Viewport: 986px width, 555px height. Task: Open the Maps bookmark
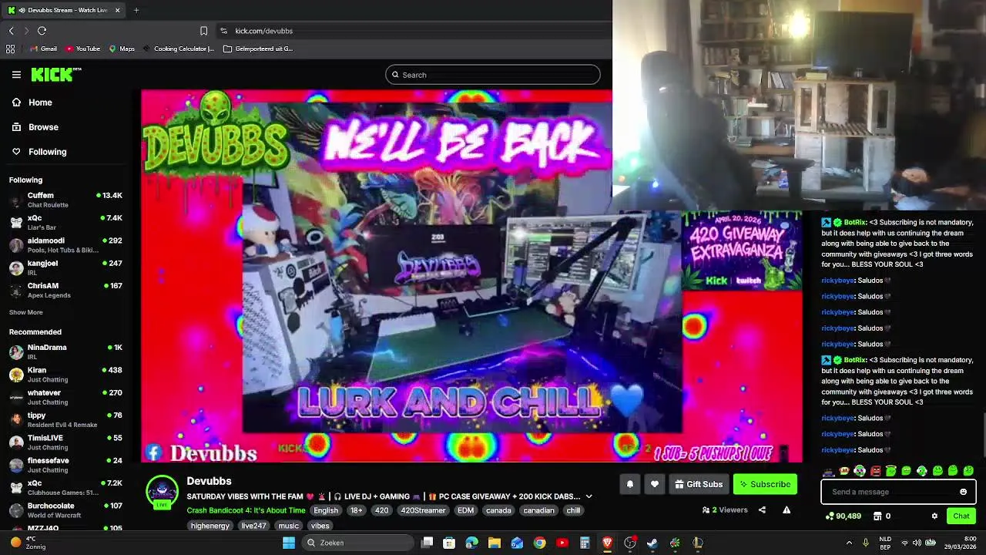122,49
